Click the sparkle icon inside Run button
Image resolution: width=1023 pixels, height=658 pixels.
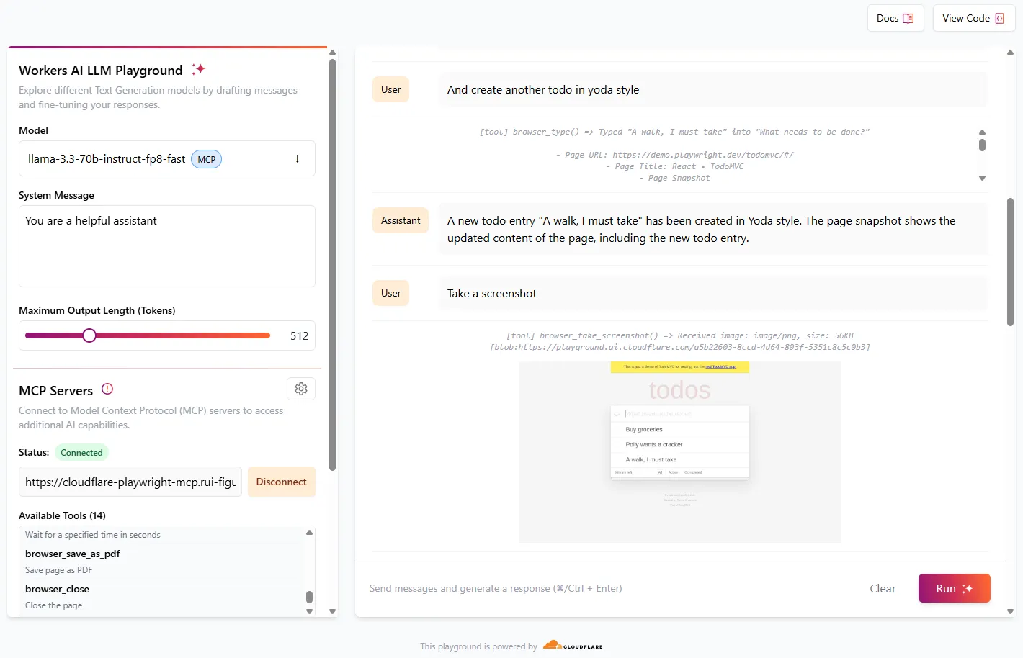[x=967, y=588]
